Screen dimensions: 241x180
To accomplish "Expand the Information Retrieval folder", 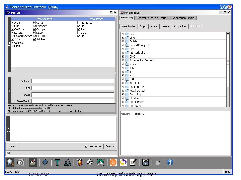I will click(x=123, y=60).
